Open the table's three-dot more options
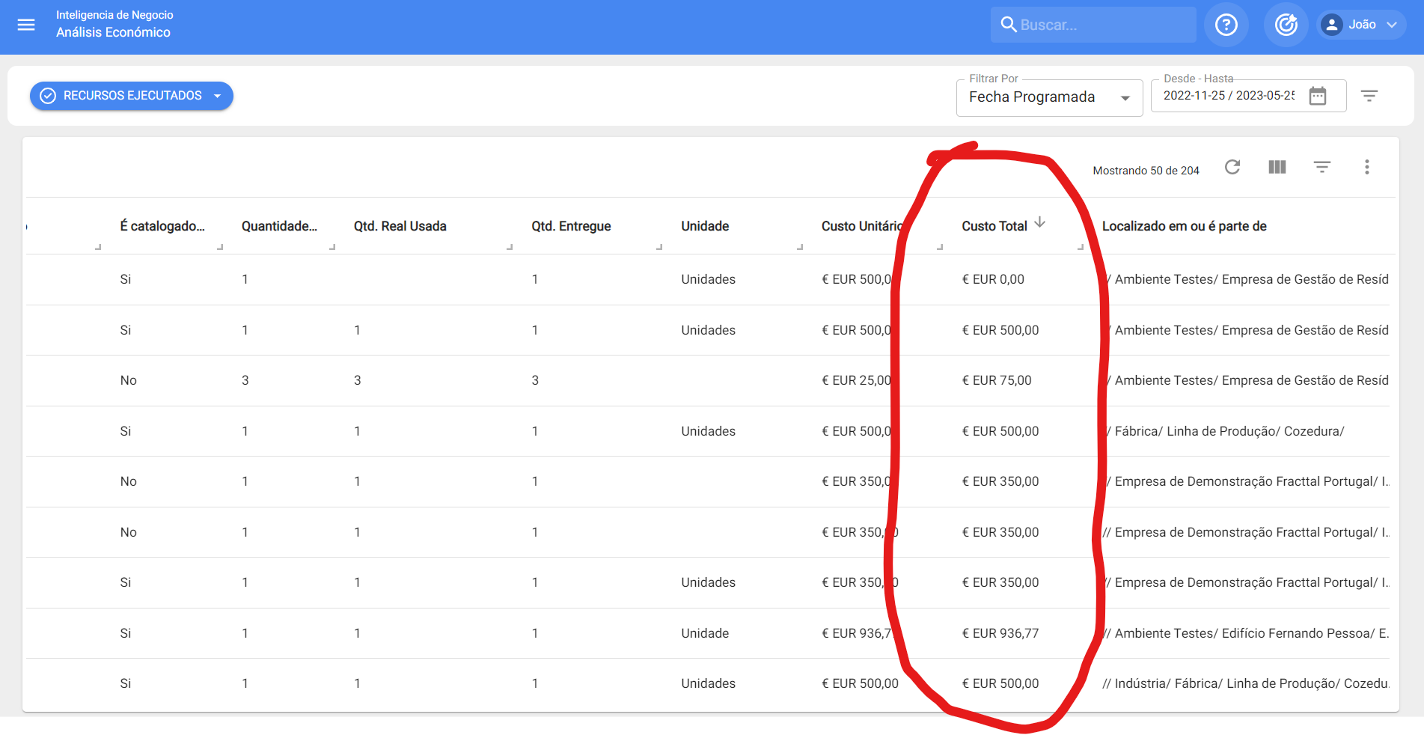Image resolution: width=1424 pixels, height=735 pixels. 1366,168
